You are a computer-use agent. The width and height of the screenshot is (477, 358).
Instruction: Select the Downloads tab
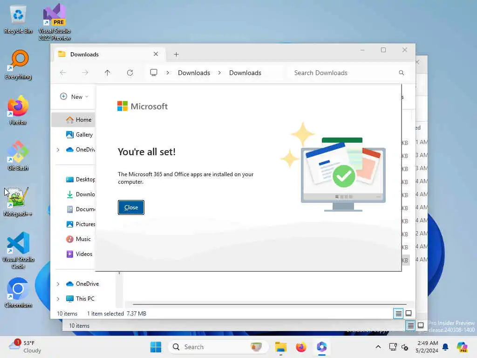[x=109, y=55]
